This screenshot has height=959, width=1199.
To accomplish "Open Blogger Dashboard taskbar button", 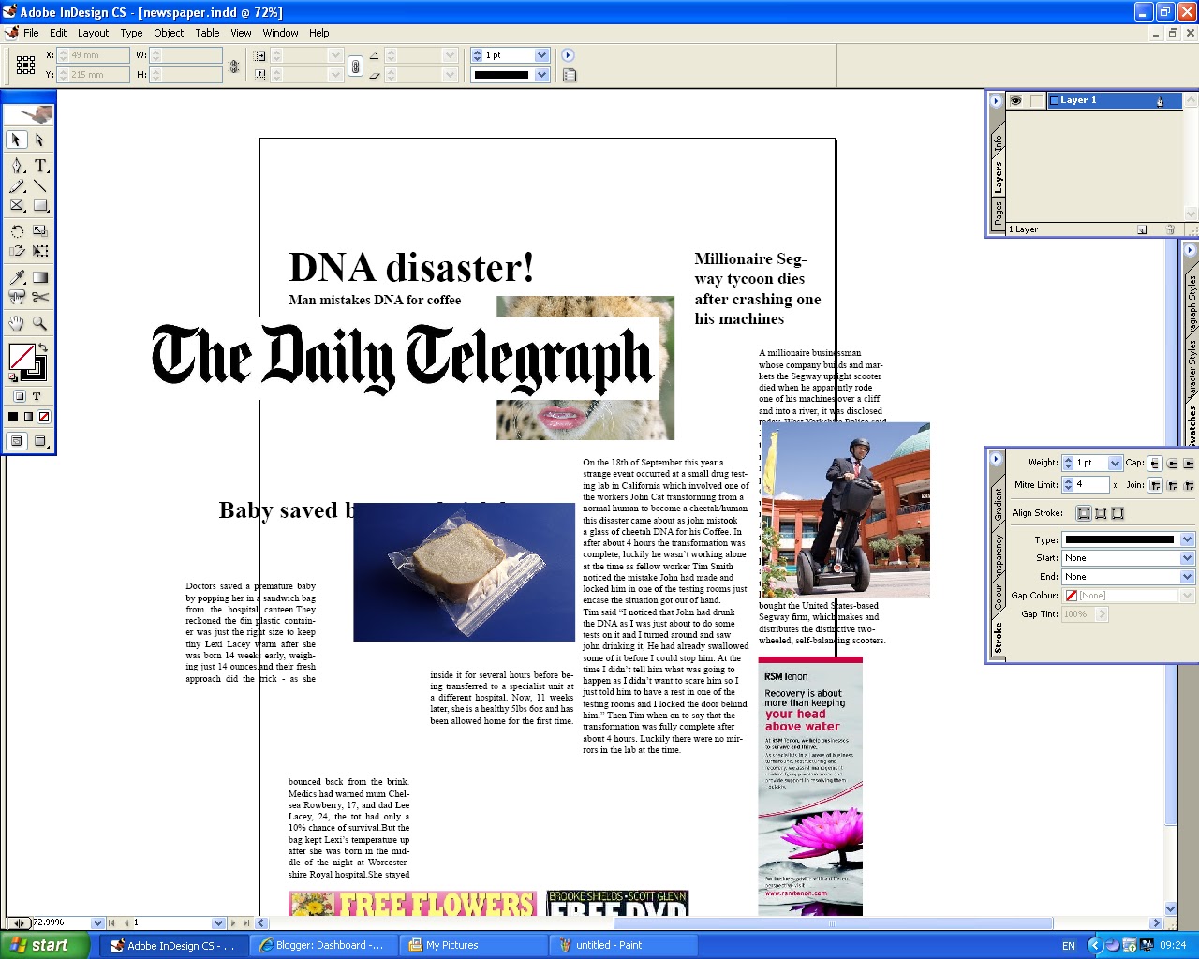I will [323, 946].
